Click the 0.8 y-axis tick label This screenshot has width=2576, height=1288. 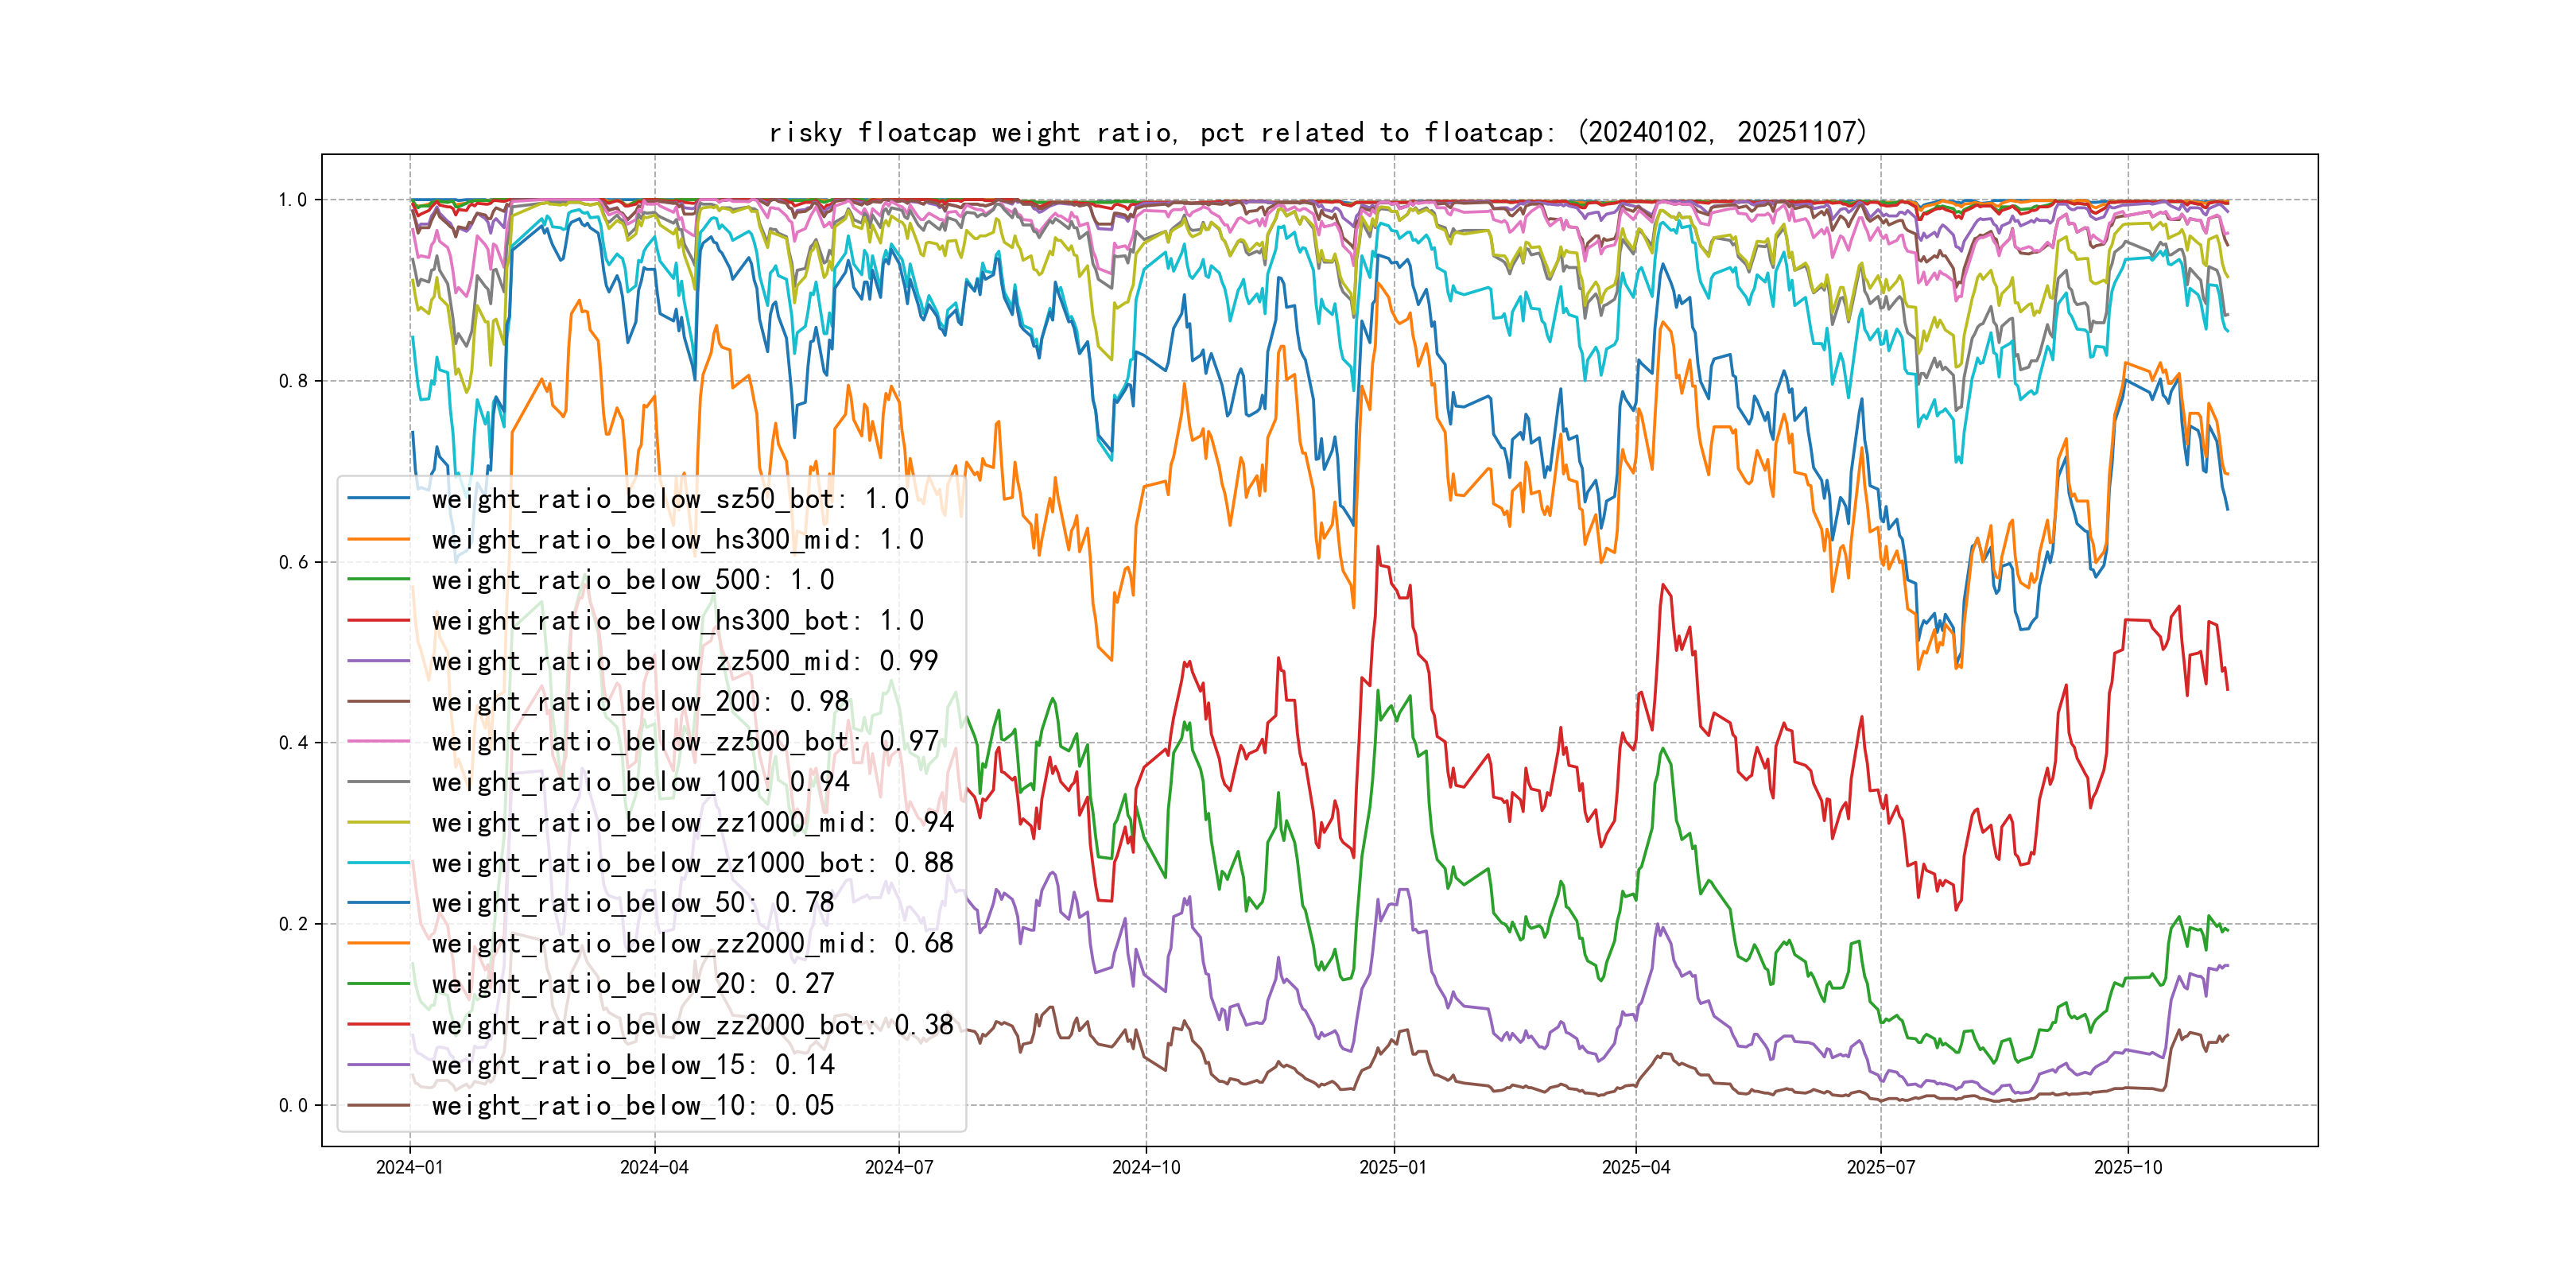tap(293, 381)
